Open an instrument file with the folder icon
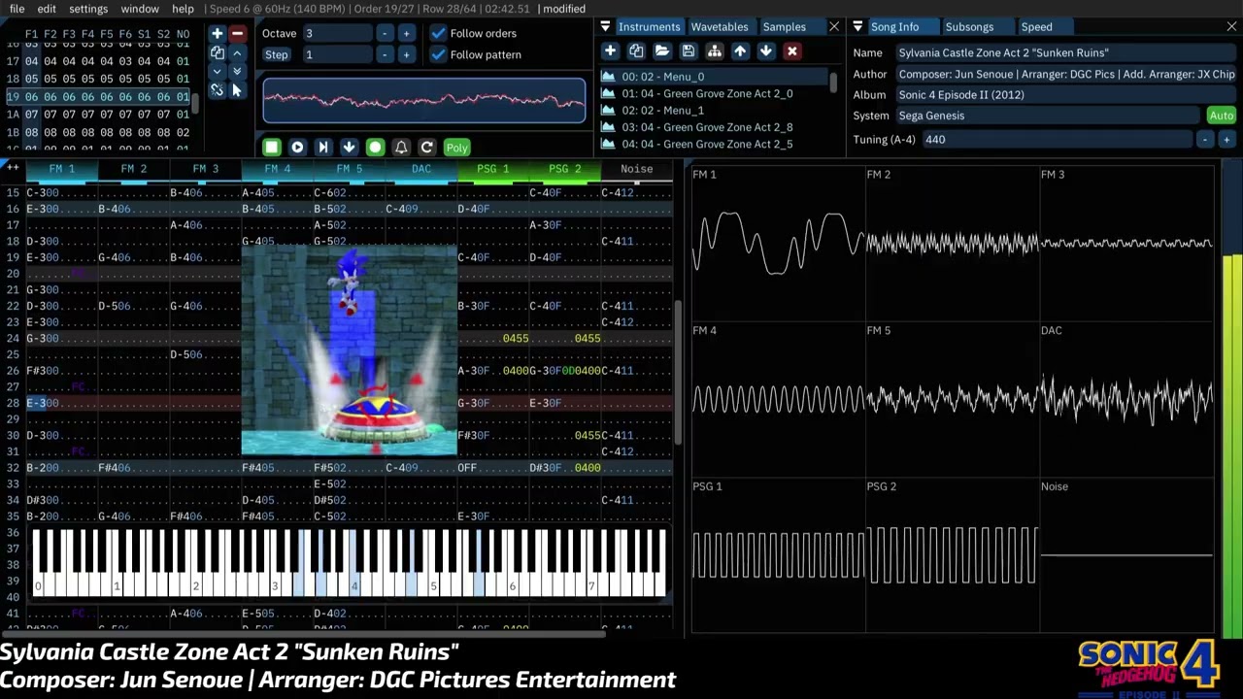The image size is (1243, 699). (662, 51)
